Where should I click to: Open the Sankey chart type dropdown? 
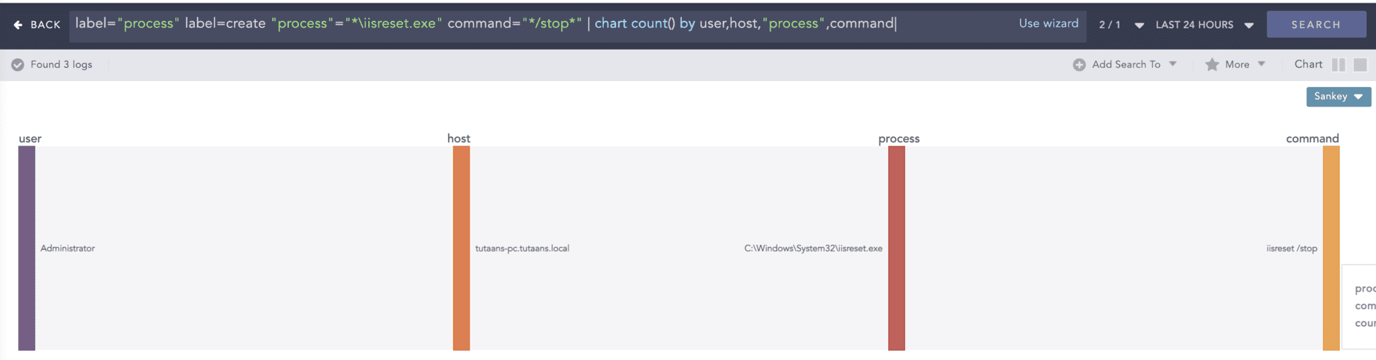[x=1338, y=97]
